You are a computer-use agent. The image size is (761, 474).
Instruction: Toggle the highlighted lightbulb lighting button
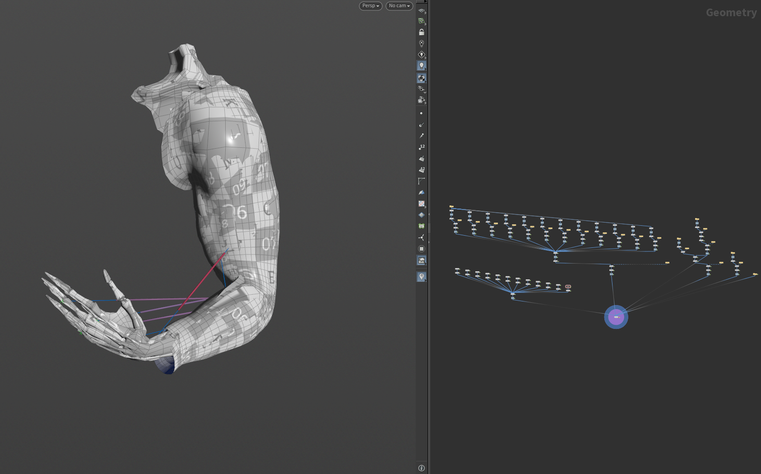(x=421, y=66)
